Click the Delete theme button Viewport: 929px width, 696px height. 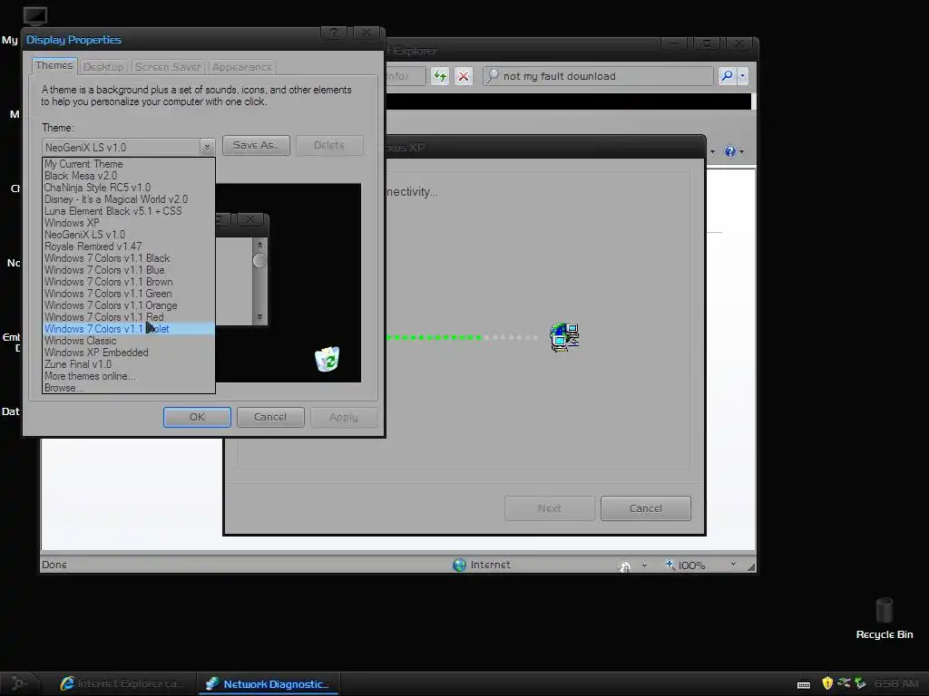pyautogui.click(x=329, y=145)
